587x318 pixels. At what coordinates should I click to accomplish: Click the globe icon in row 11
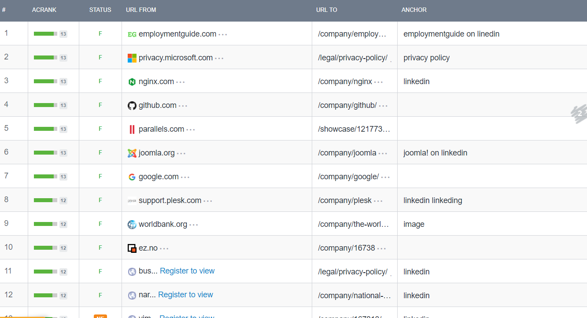click(132, 272)
